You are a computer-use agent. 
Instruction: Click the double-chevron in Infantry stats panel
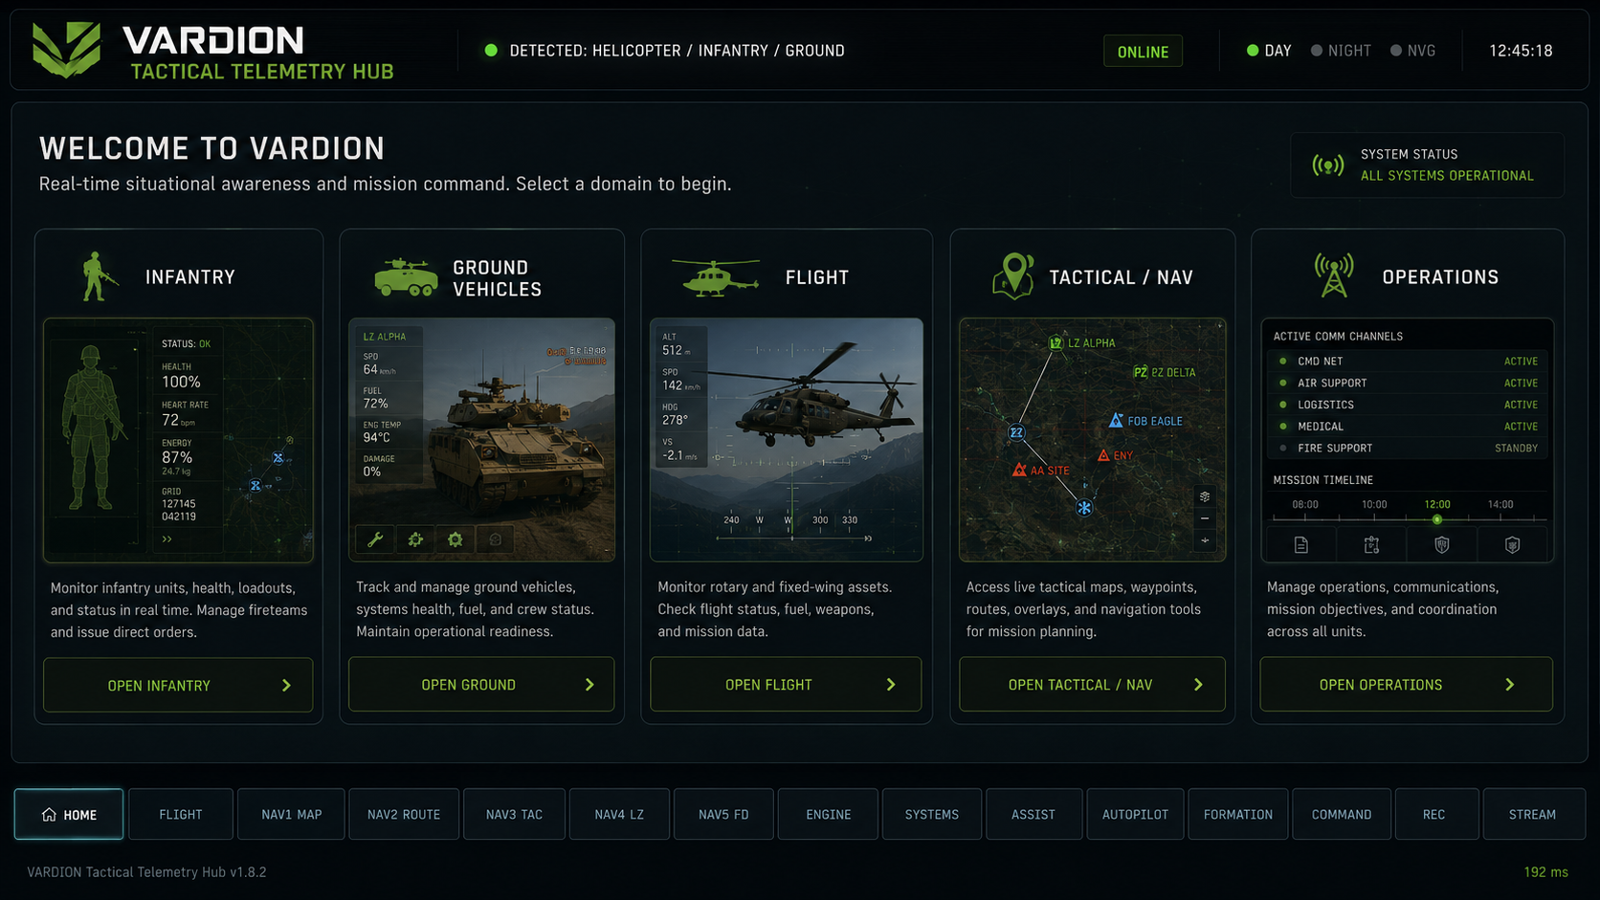[167, 539]
